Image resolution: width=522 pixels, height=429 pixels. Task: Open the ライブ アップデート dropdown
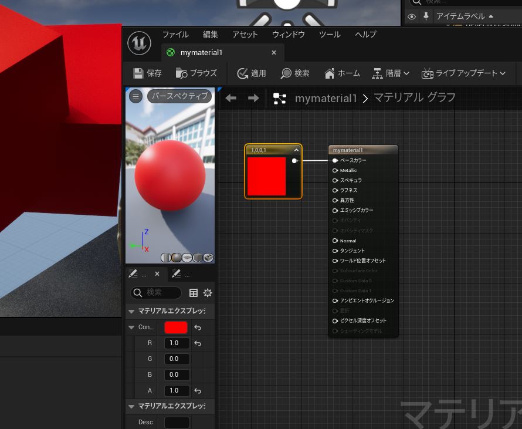pos(463,73)
